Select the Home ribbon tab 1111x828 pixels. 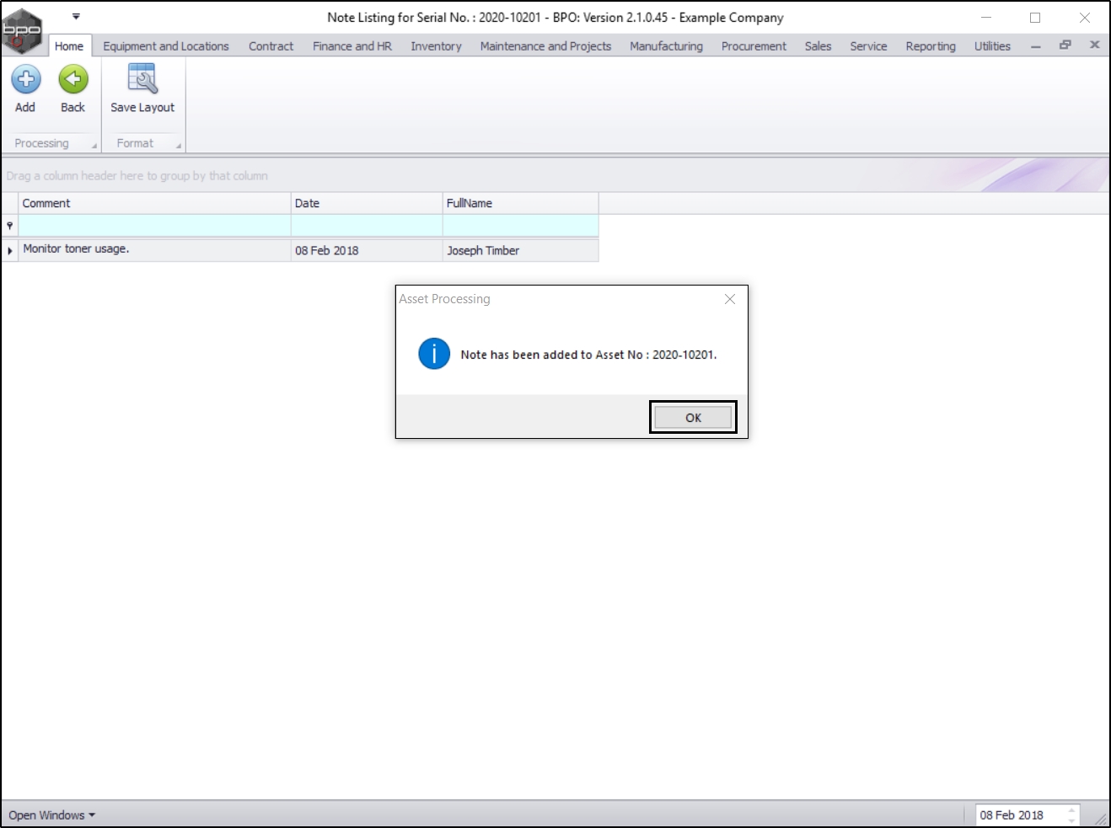tap(69, 46)
